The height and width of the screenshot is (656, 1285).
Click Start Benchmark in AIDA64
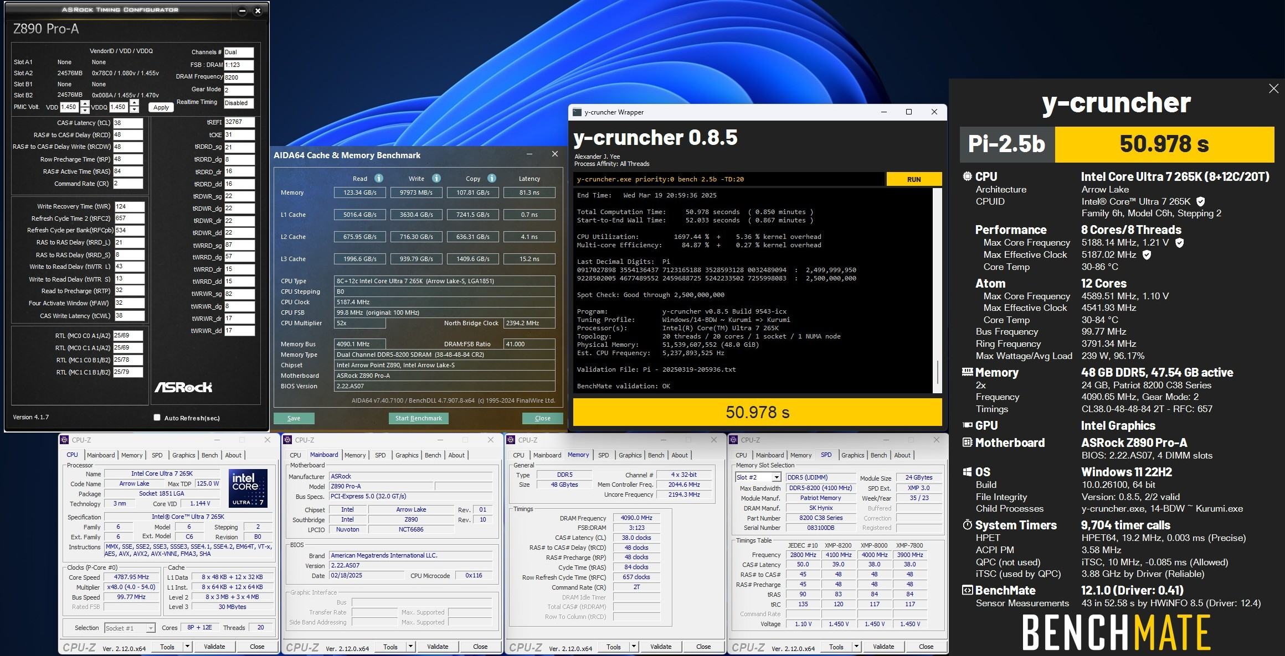click(x=419, y=418)
